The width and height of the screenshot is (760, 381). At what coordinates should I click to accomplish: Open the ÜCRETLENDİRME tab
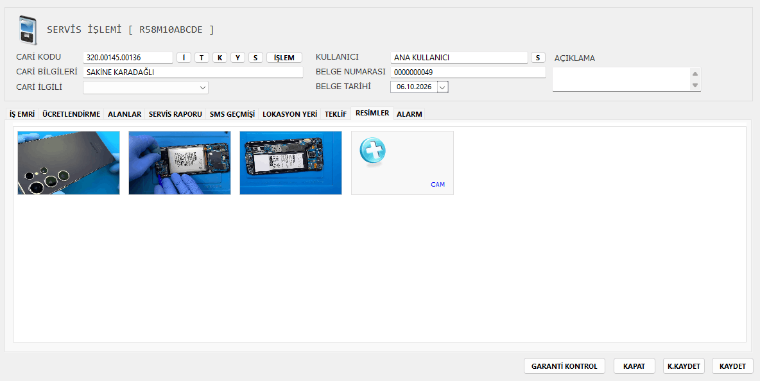(71, 114)
